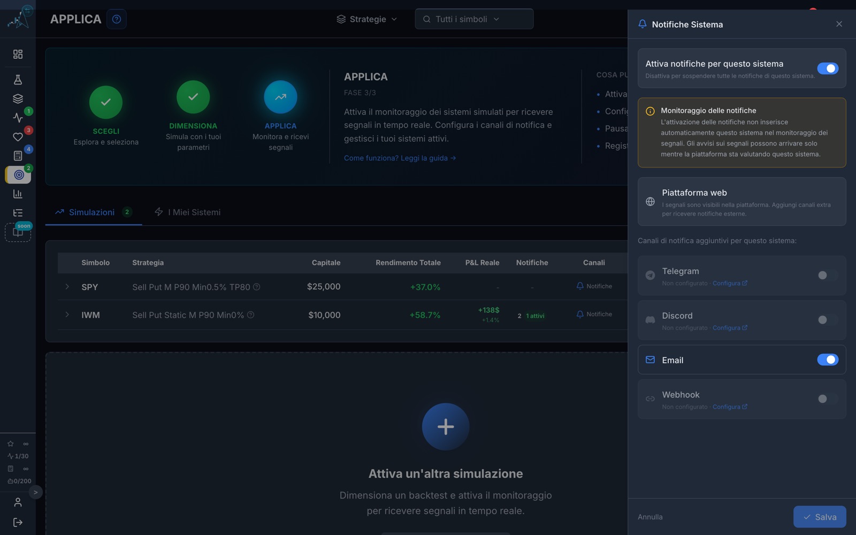Viewport: 856px width, 535px height.
Task: Open the list tree icon in sidebar
Action: coord(18,213)
